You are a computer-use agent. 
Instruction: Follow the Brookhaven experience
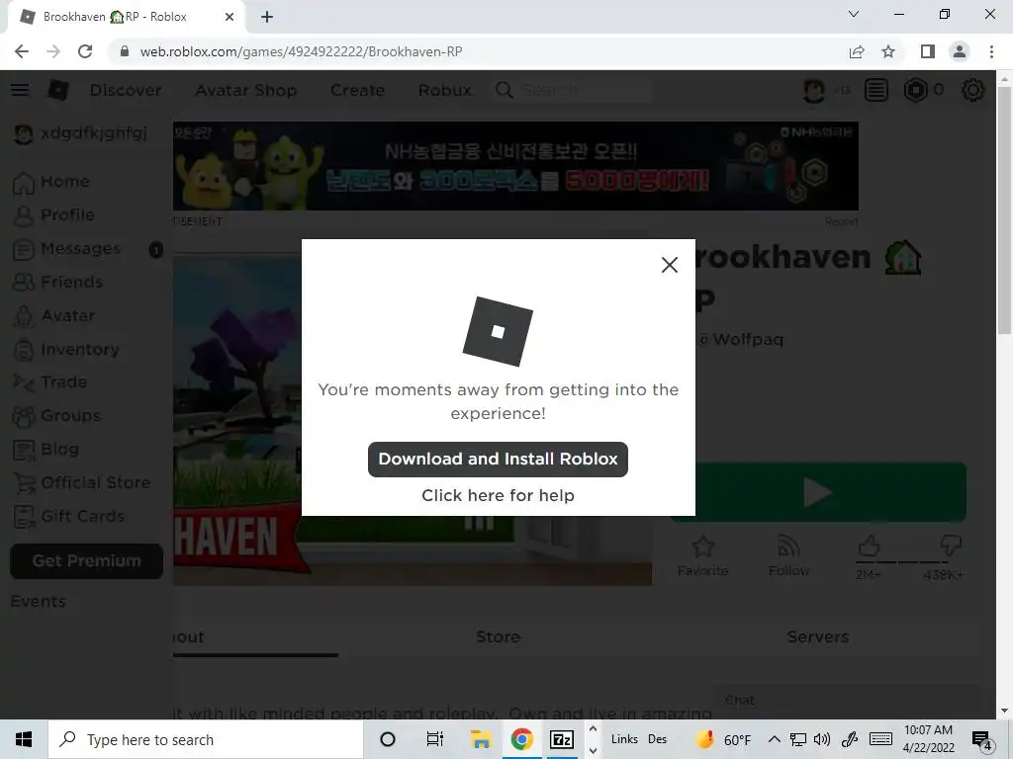click(788, 556)
